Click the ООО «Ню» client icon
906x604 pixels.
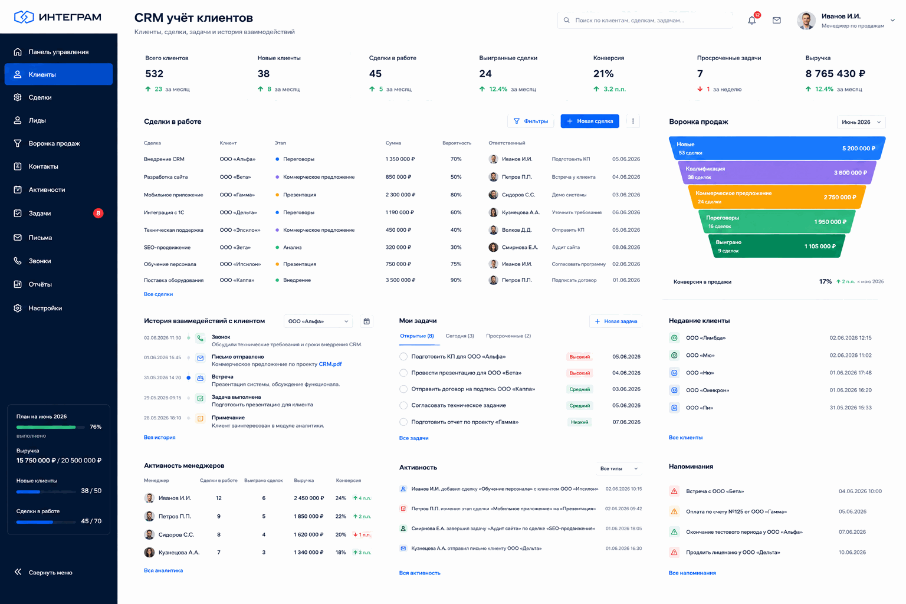pyautogui.click(x=674, y=373)
